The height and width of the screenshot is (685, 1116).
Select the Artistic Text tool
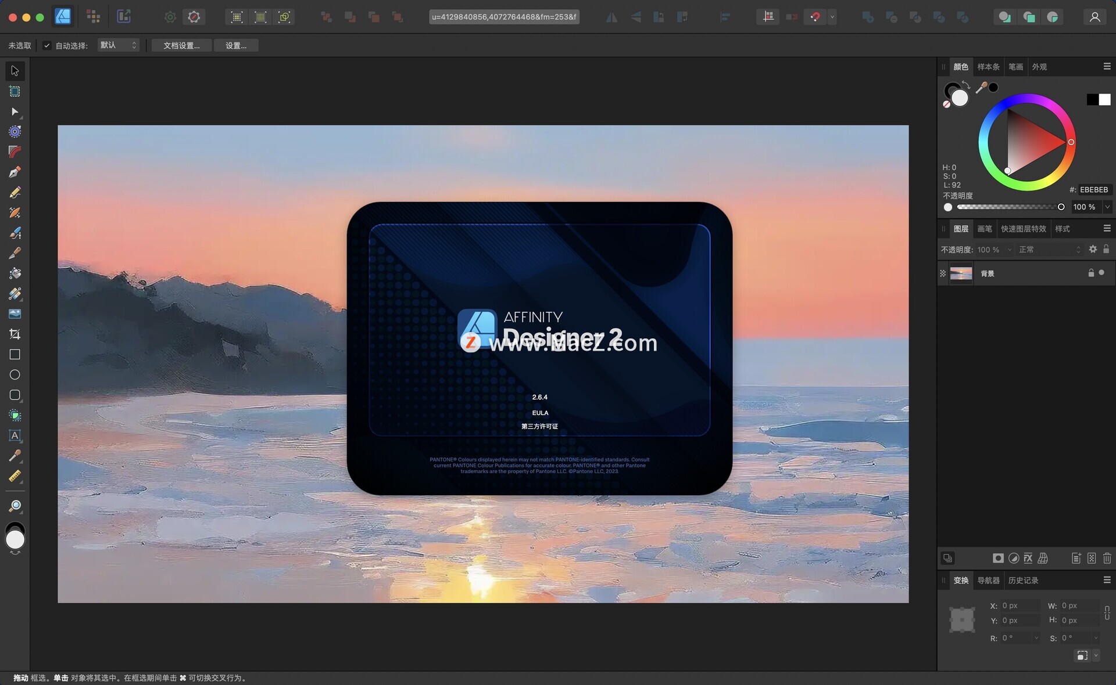(x=15, y=435)
